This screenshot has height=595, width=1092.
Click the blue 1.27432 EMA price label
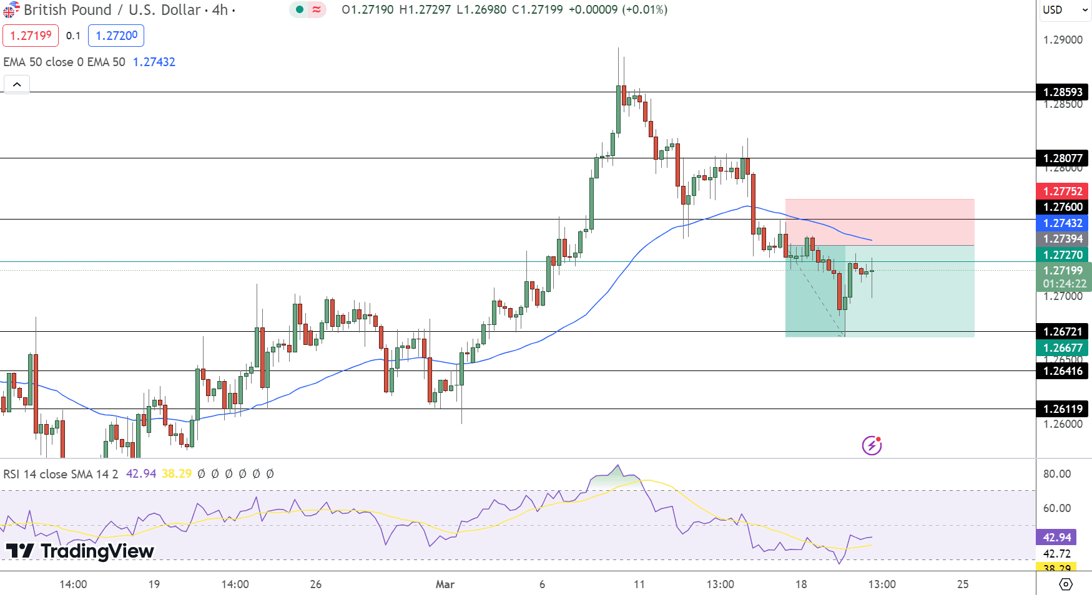[x=1063, y=223]
